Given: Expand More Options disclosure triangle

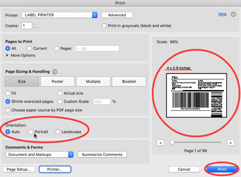Looking at the screenshot, I should click(x=7, y=55).
